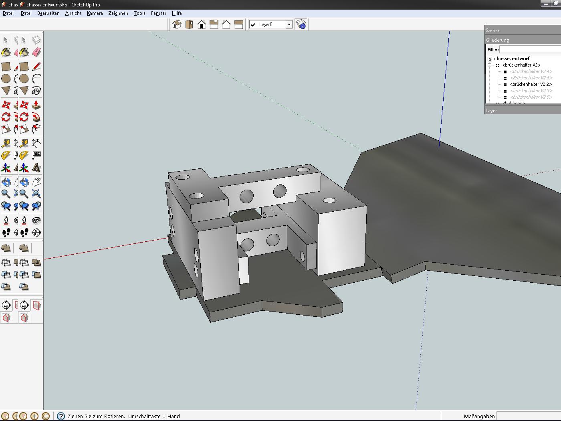561x421 pixels.
Task: Click the Gliederung Filter input field
Action: (x=530, y=50)
